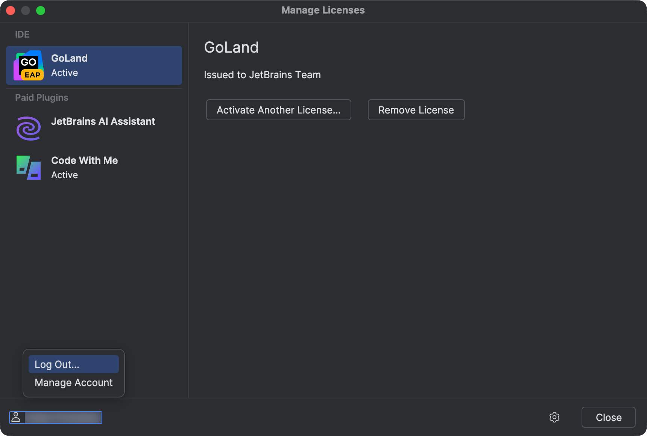Click the green maximize traffic light
The height and width of the screenshot is (436, 647).
point(41,11)
